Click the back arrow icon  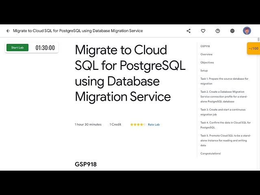(8, 31)
